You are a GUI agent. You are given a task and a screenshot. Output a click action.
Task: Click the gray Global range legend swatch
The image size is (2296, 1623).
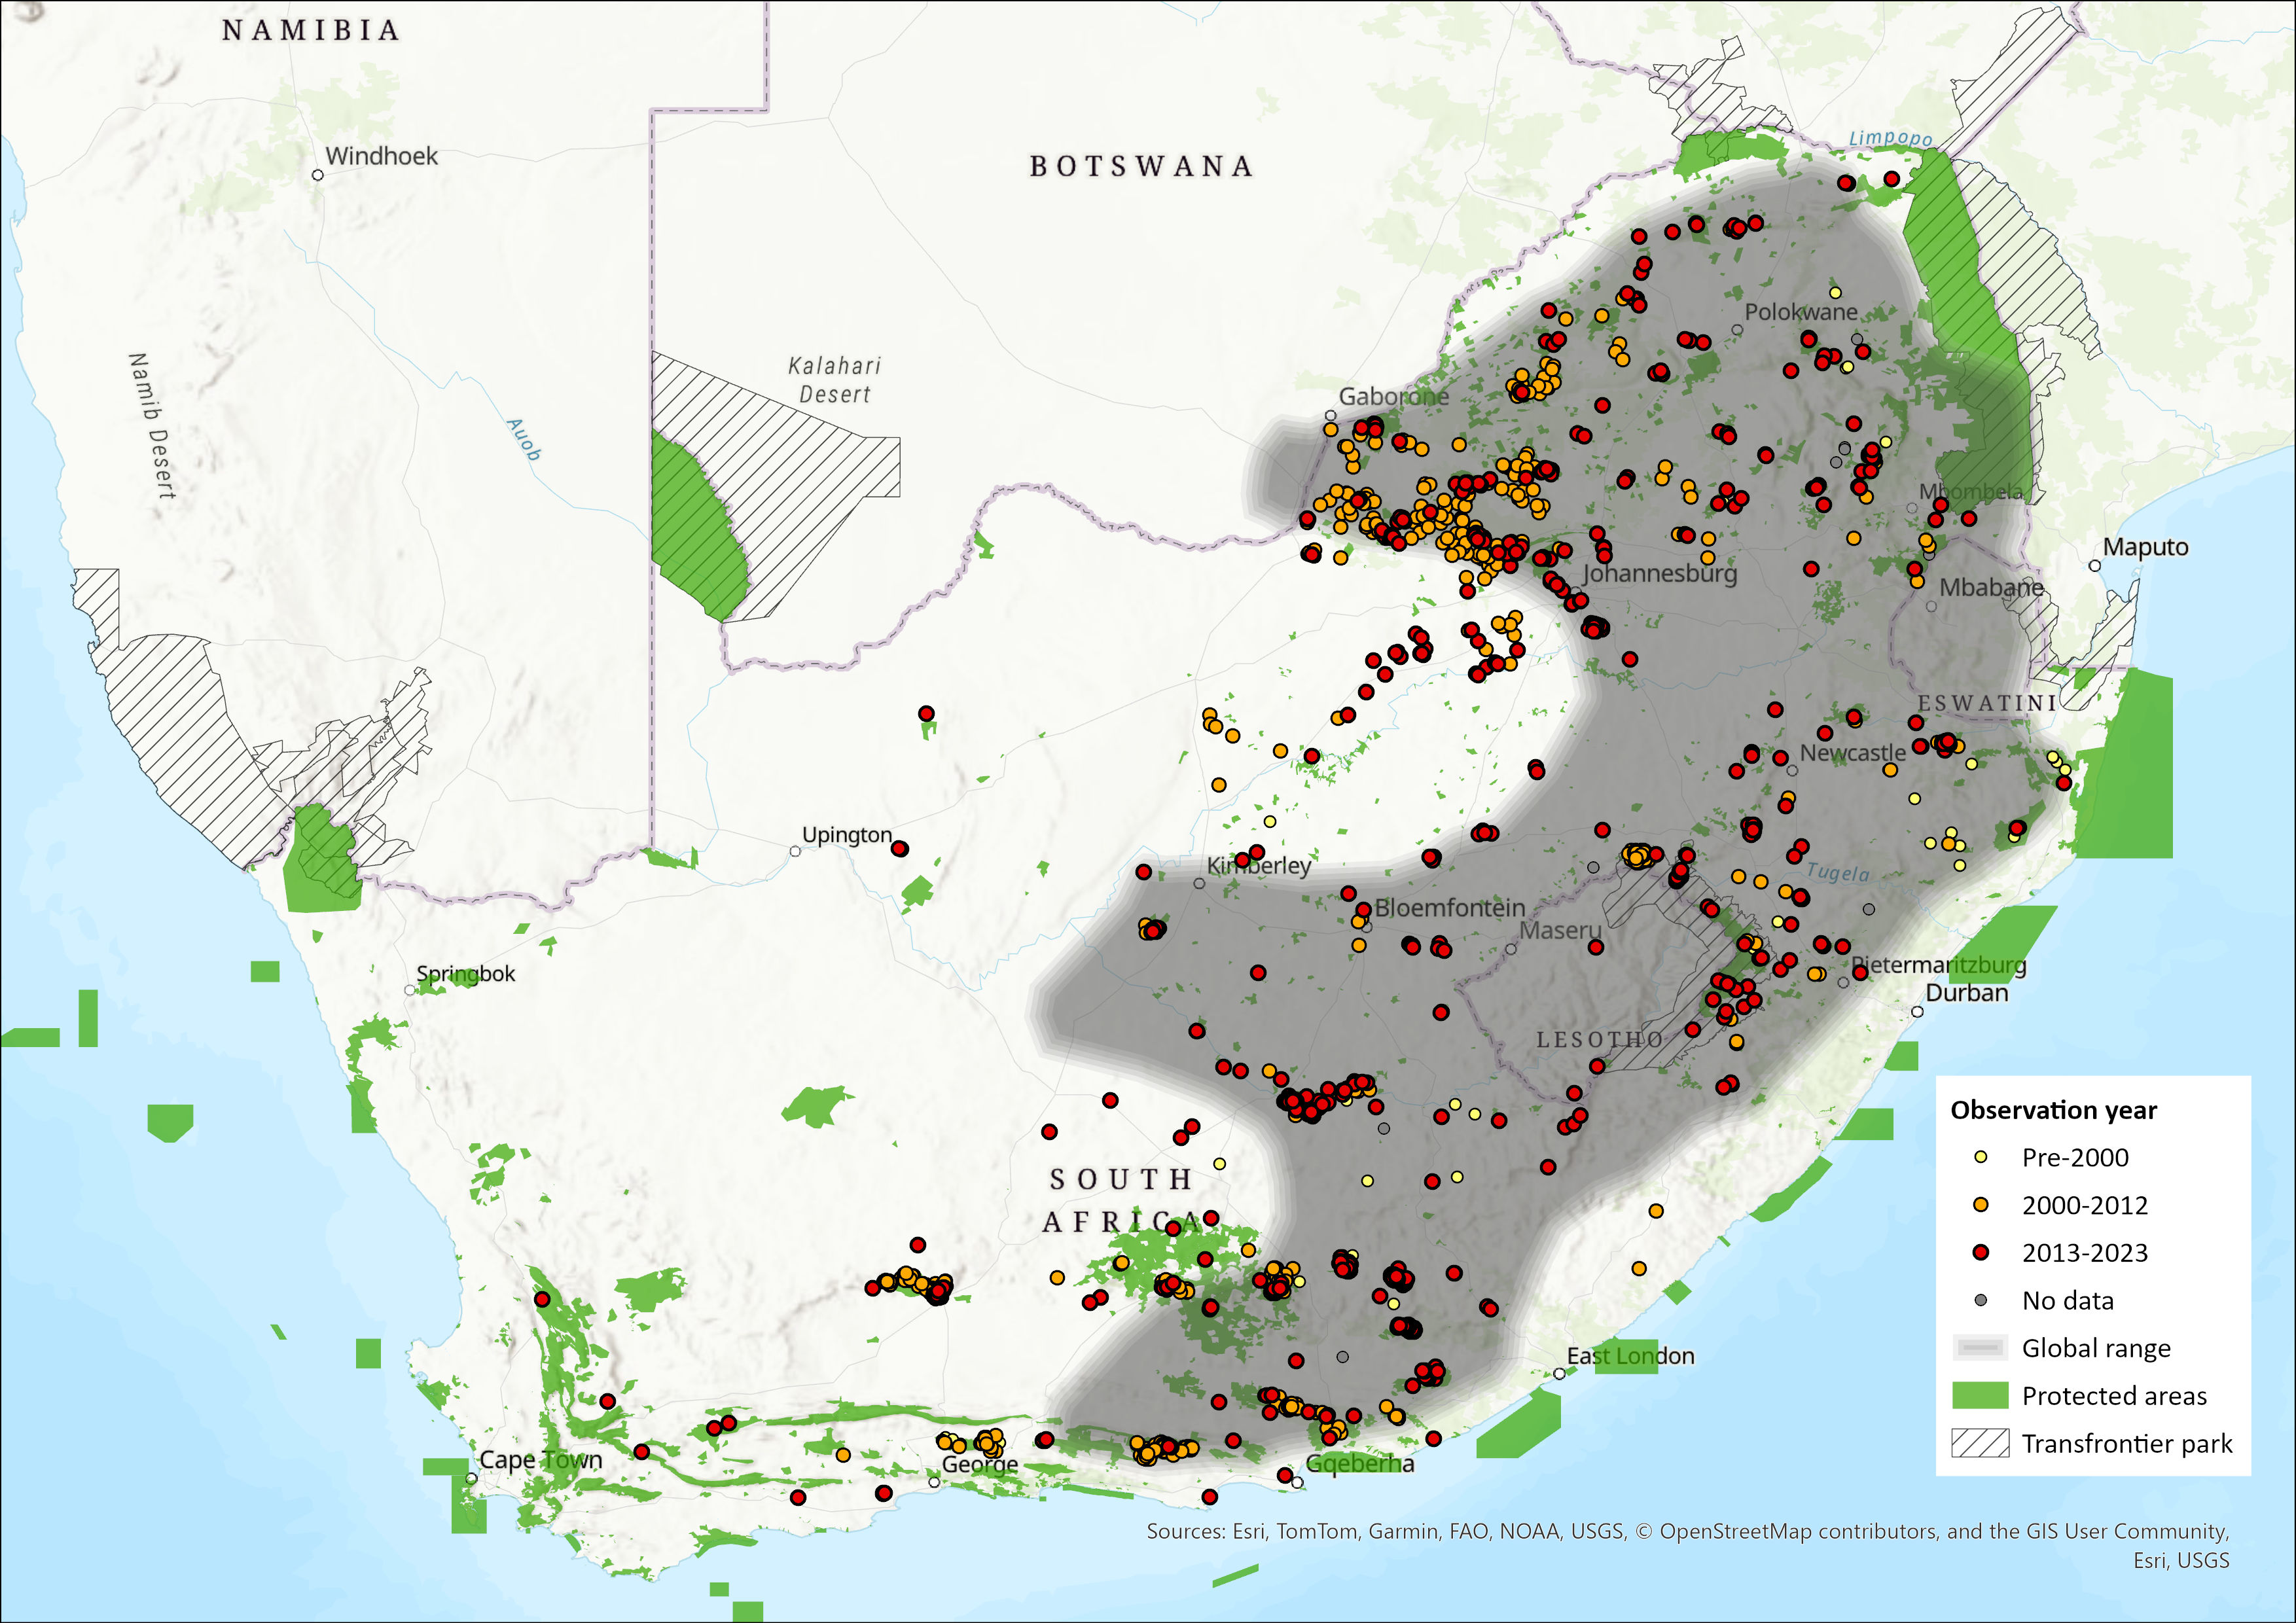click(x=1980, y=1348)
